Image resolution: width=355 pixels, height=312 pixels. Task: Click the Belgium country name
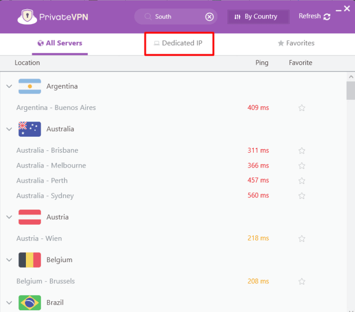[x=59, y=260]
